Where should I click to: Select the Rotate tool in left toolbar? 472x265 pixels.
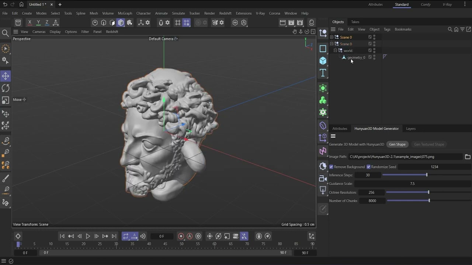point(6,88)
